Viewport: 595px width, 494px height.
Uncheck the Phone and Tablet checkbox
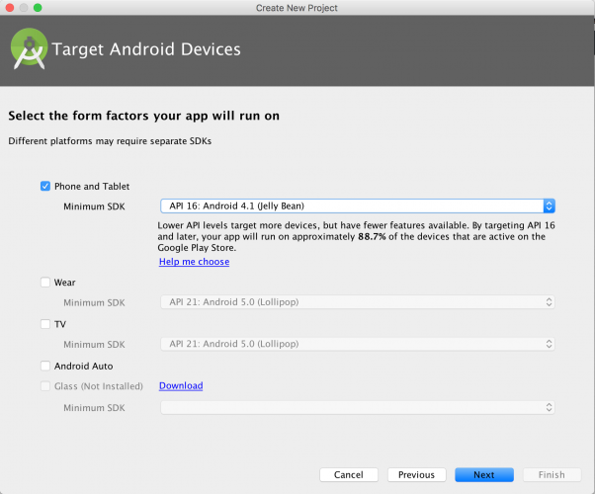click(x=45, y=187)
